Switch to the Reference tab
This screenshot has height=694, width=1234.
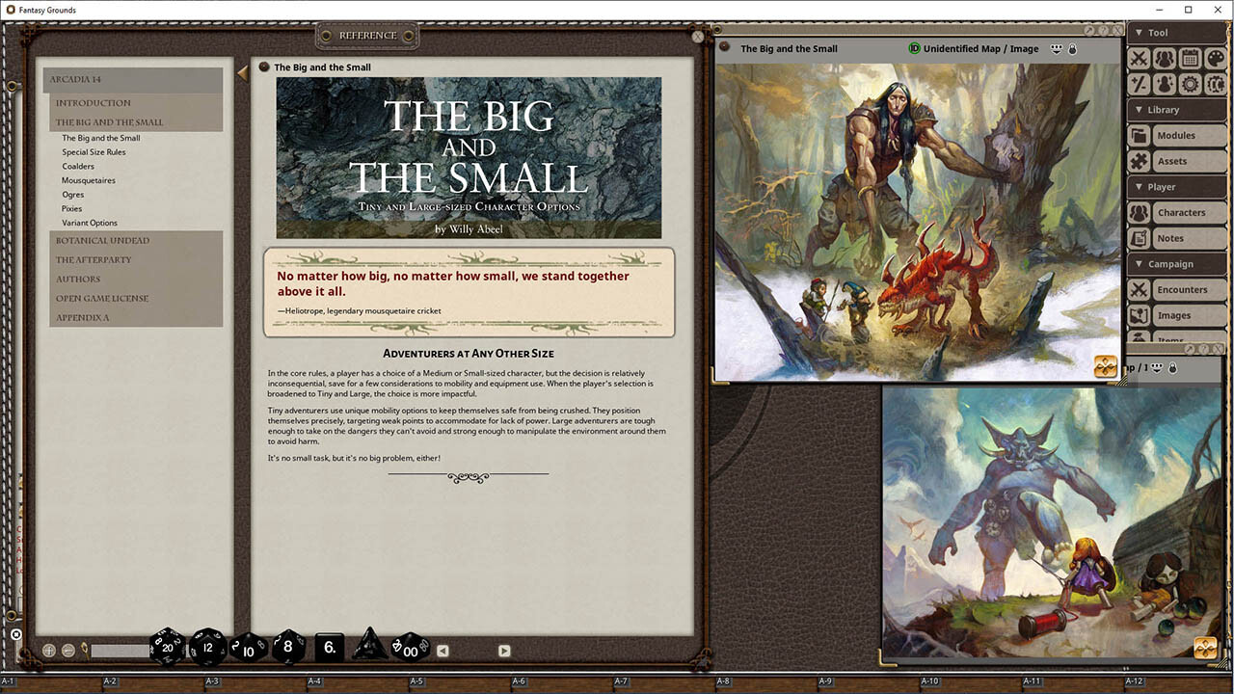point(366,34)
